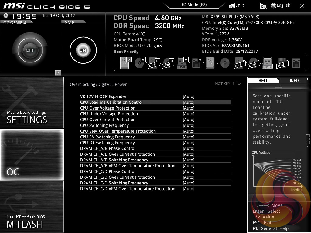Switch to EZ Mode (F7)

[x=194, y=5]
